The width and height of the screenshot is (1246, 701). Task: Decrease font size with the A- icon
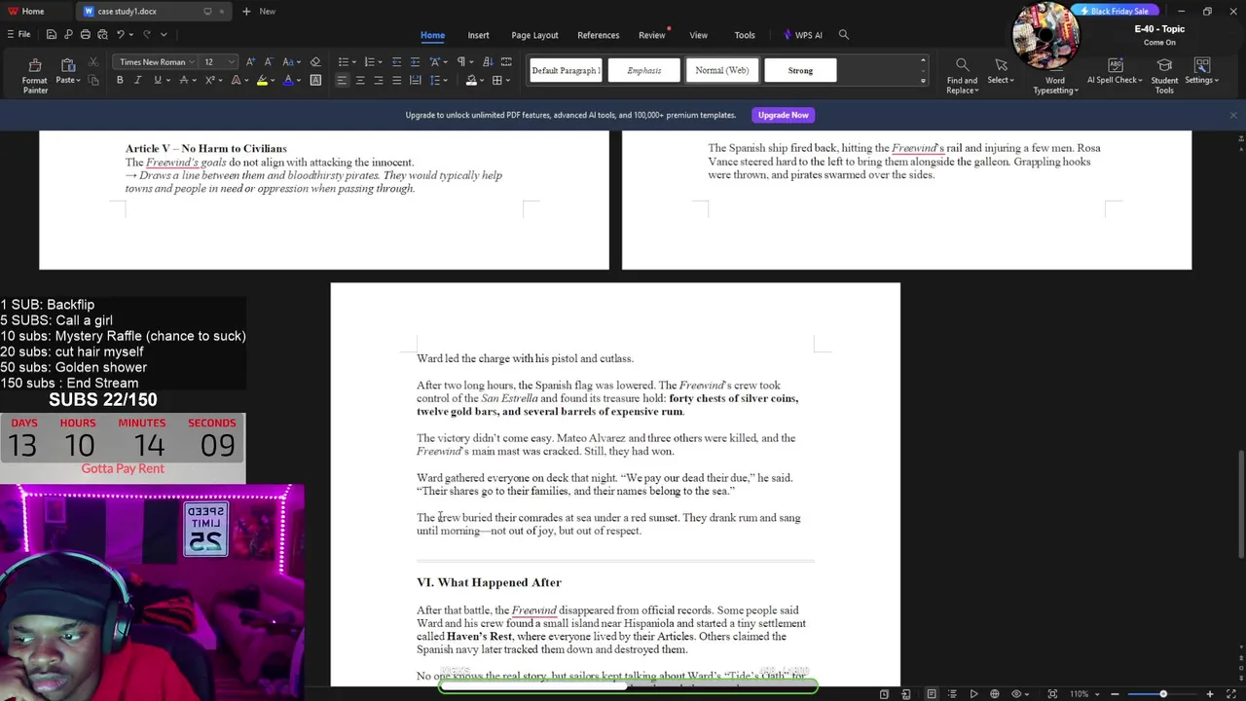pos(269,62)
